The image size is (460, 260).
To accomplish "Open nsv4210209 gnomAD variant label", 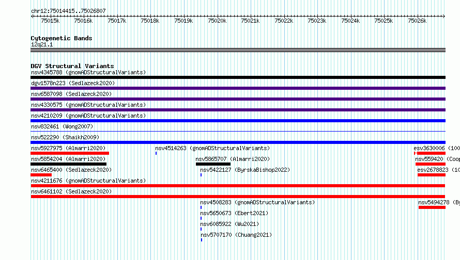I will coord(88,116).
